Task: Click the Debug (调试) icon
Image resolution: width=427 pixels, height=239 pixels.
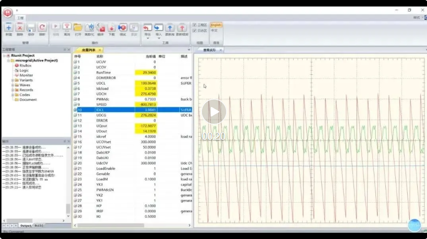Action: click(123, 28)
